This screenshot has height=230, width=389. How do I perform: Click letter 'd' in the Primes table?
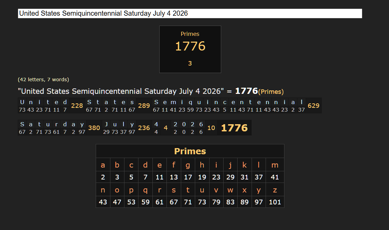click(145, 165)
